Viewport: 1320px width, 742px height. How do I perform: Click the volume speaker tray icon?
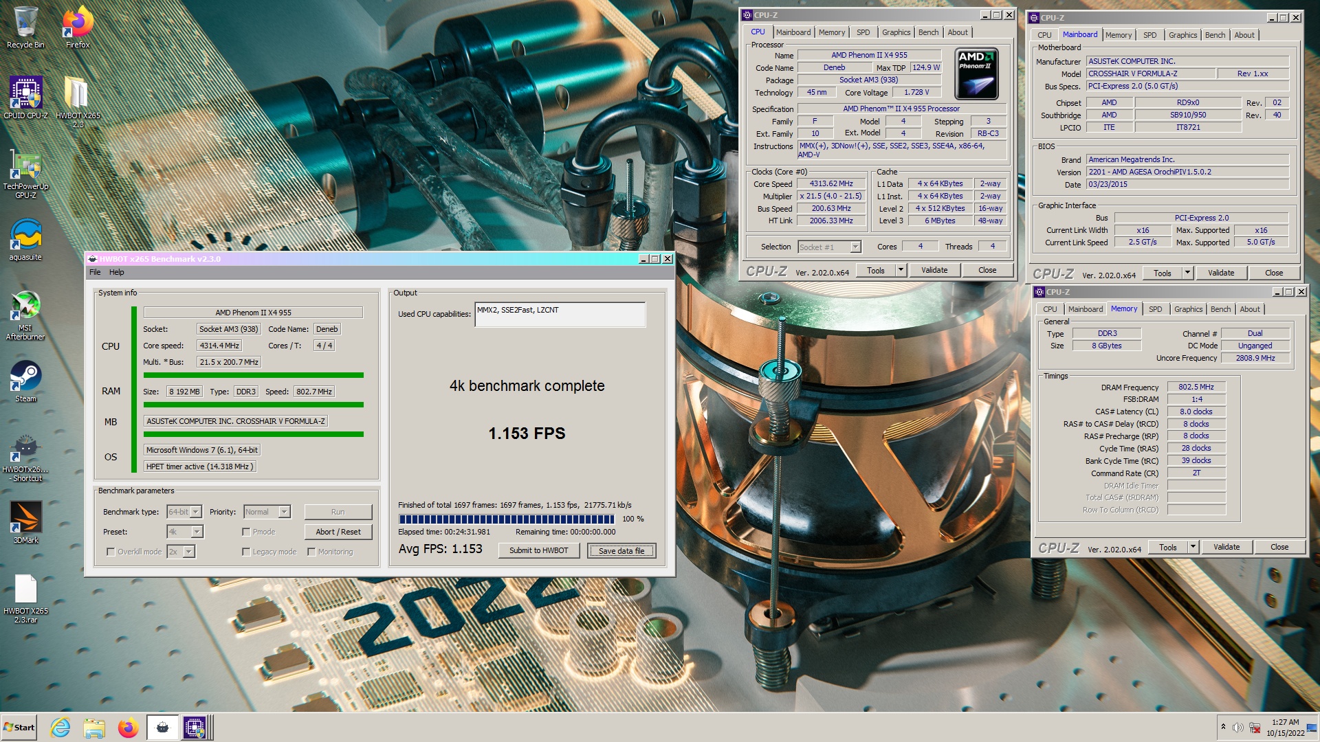pyautogui.click(x=1237, y=728)
